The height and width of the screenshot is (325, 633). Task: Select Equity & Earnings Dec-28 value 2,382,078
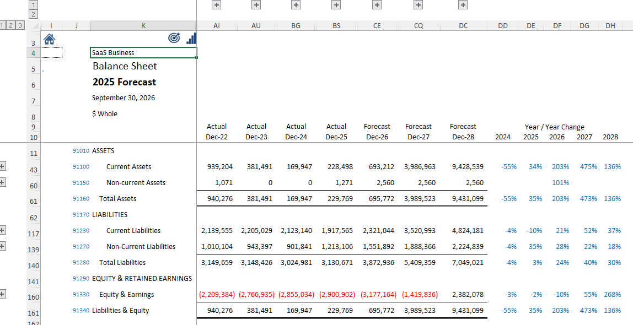tap(468, 294)
